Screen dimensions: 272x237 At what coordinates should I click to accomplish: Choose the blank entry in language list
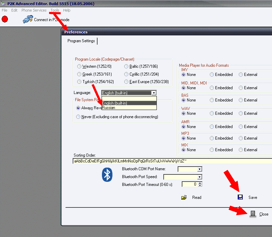[x=129, y=98]
